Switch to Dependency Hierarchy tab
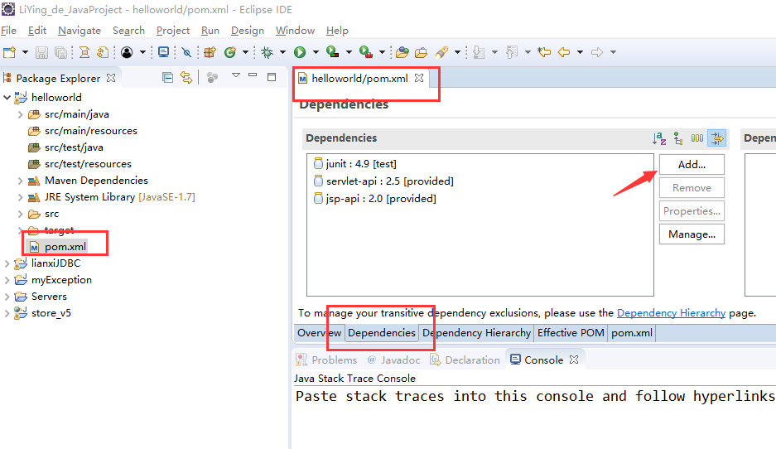 pyautogui.click(x=476, y=333)
